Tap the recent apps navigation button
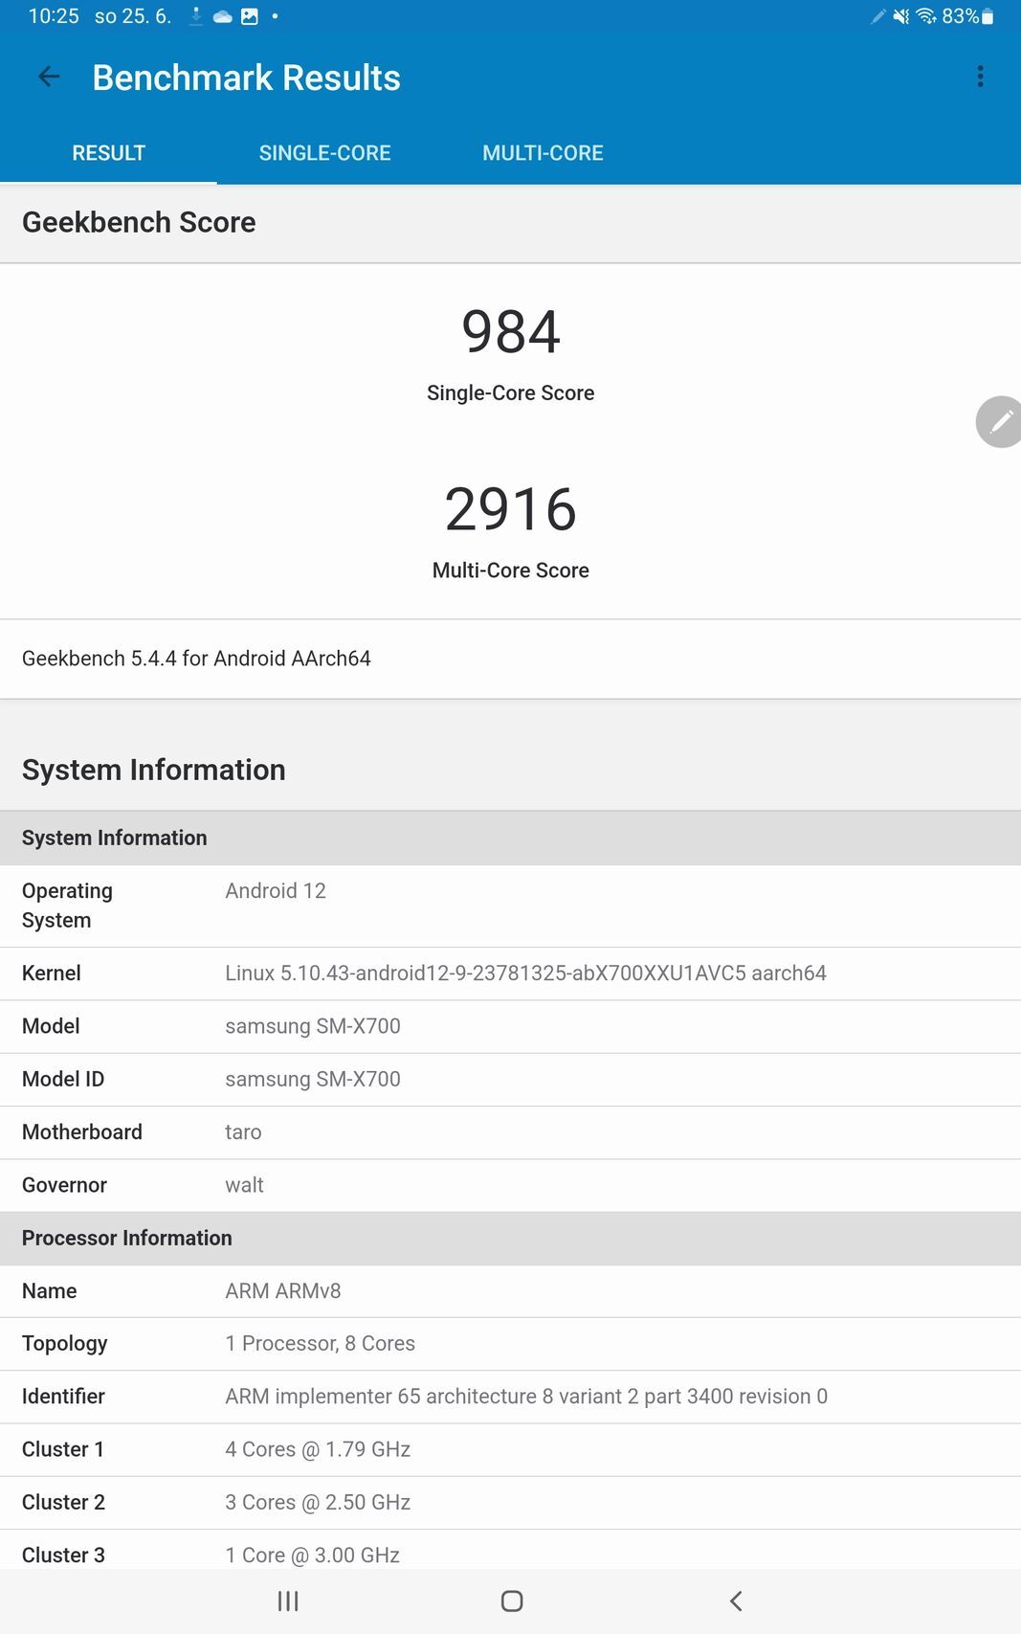 (288, 1600)
